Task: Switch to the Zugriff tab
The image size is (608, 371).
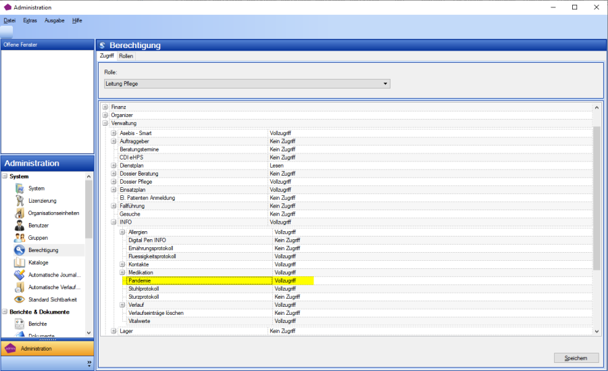Action: (107, 56)
